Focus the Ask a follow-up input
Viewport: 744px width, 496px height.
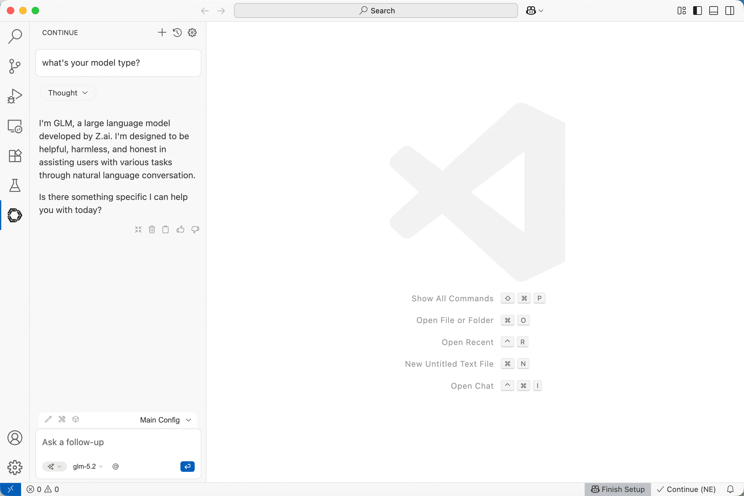point(118,442)
